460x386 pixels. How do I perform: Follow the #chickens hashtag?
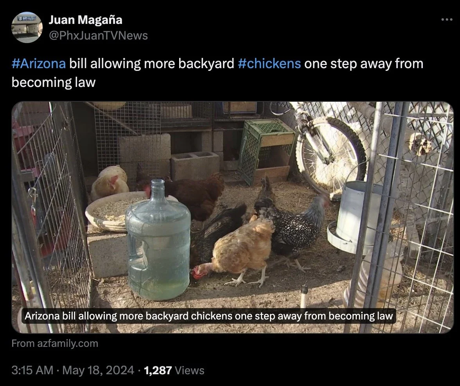coord(269,63)
